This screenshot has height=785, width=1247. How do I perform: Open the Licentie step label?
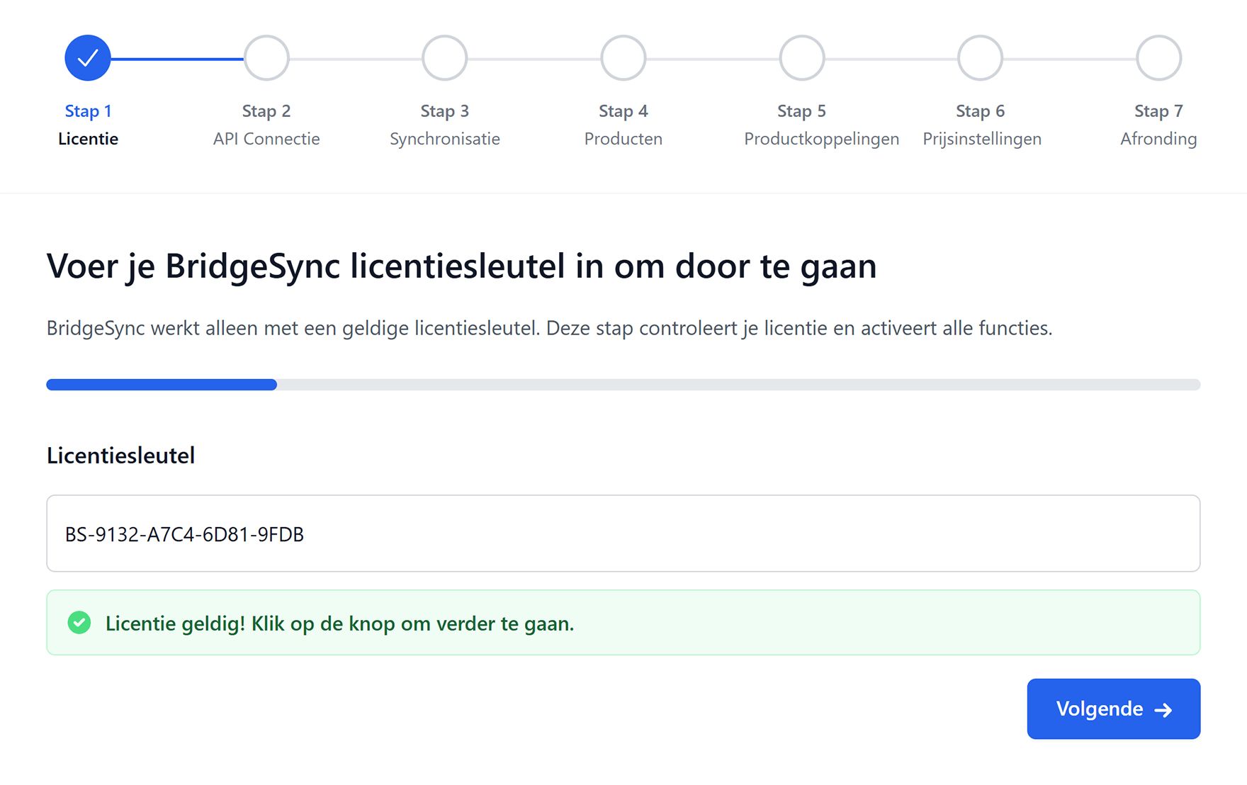(88, 139)
